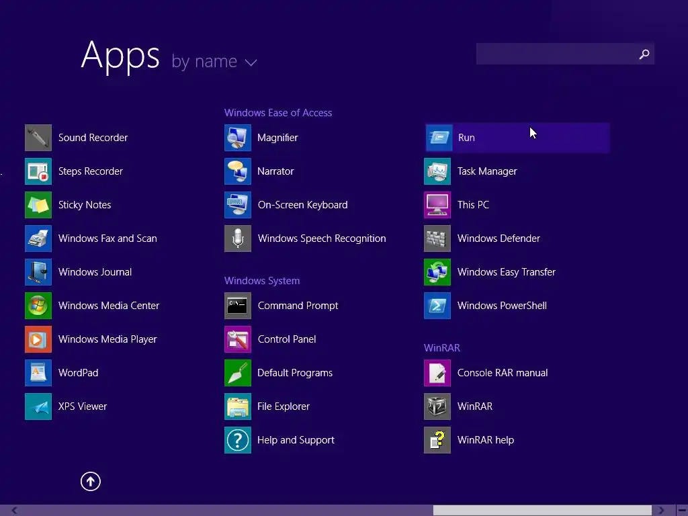Viewport: 688px width, 516px height.
Task: Open the On-Screen Keyboard icon
Action: tap(238, 205)
